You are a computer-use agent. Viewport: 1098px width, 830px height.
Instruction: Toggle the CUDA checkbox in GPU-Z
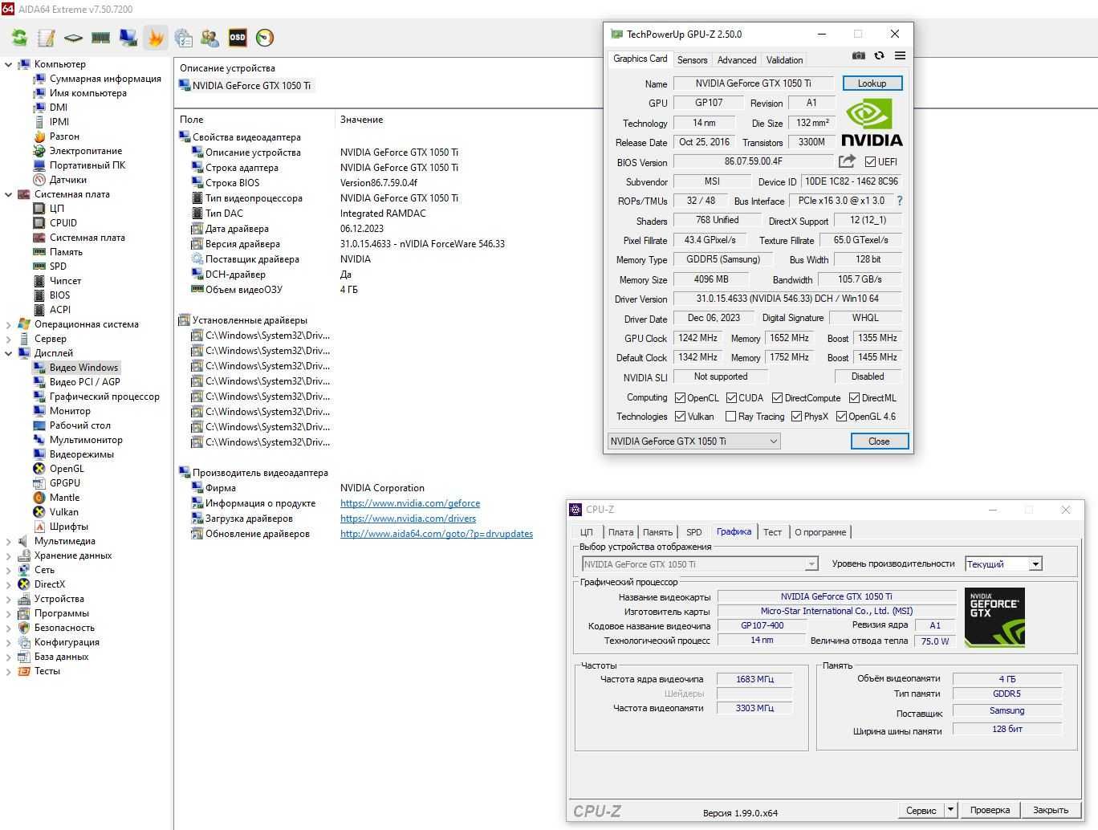pos(731,398)
